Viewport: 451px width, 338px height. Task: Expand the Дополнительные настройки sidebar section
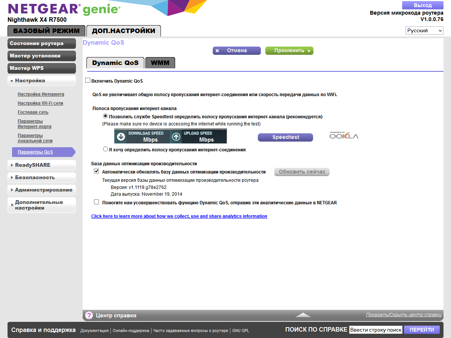pyautogui.click(x=42, y=205)
